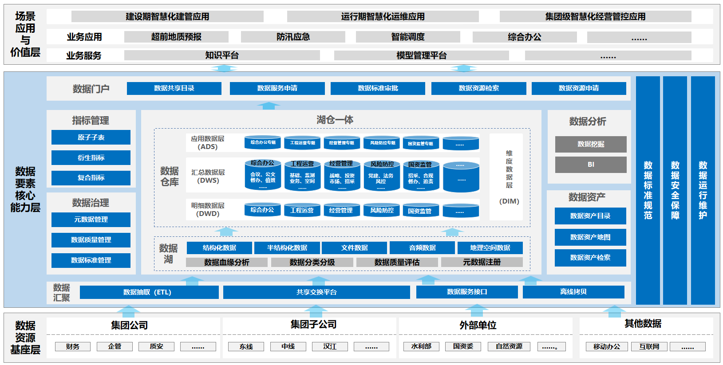Select the 国资监管 cylinder in 汇总数据层

coord(421,176)
